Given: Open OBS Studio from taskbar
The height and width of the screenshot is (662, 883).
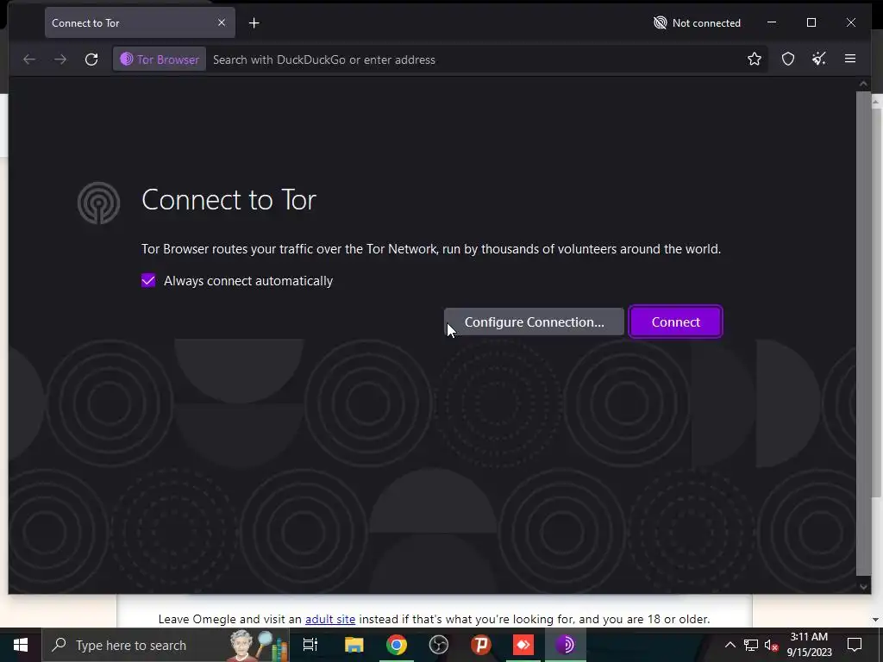Looking at the screenshot, I should point(439,645).
